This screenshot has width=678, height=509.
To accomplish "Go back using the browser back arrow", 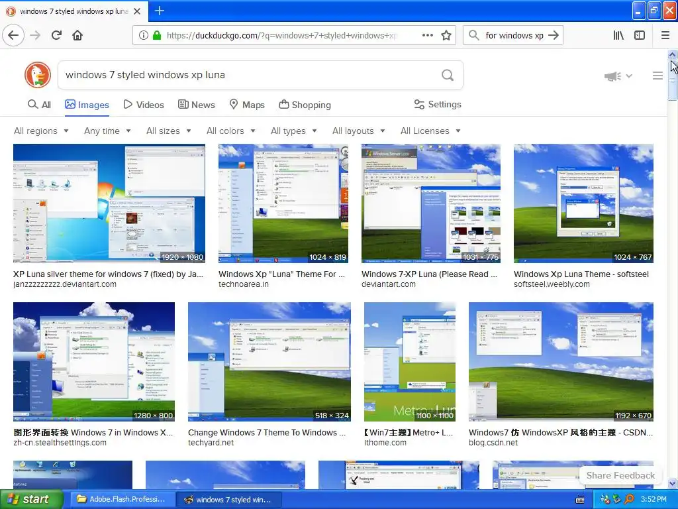I will 13,35.
